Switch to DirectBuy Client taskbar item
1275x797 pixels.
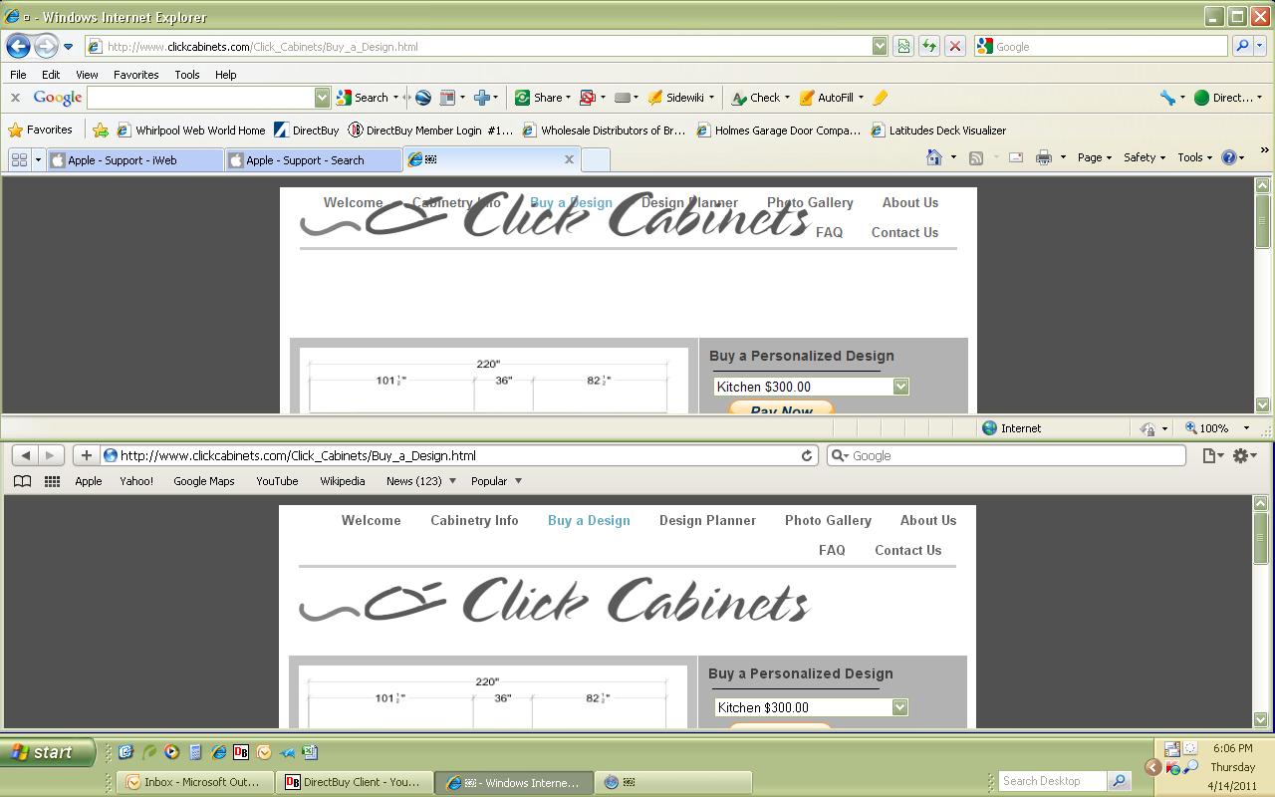click(x=356, y=782)
